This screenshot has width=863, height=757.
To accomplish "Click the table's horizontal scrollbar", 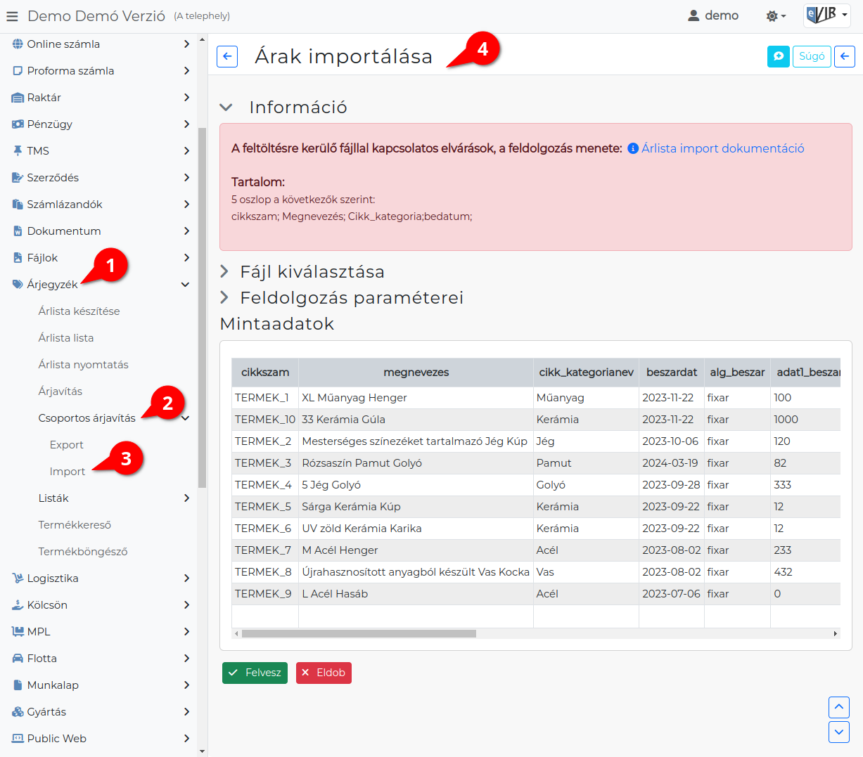I will tap(359, 633).
